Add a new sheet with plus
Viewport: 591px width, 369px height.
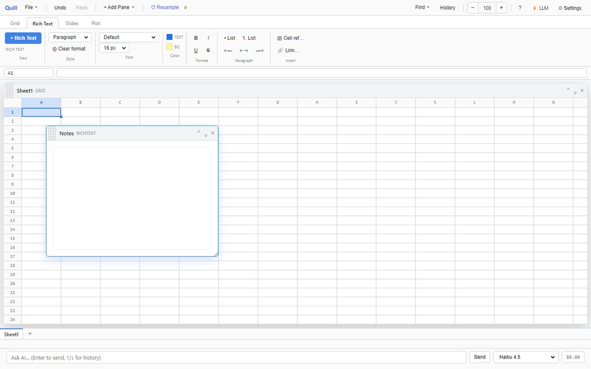coord(30,333)
